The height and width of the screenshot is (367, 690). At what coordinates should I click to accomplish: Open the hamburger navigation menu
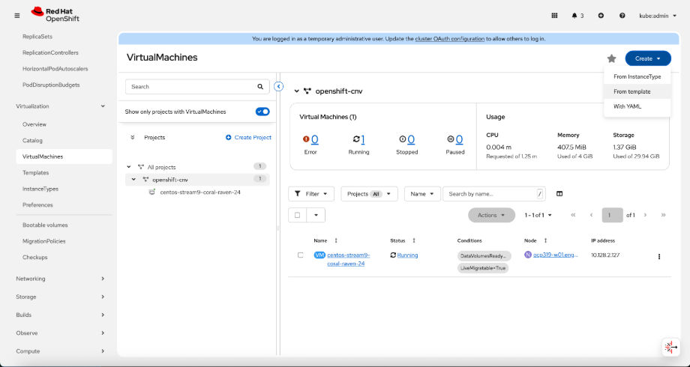tap(17, 16)
